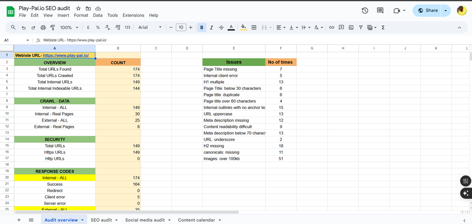Star the Play-Pal.io SEO audit document
Image resolution: width=472 pixels, height=224 pixels.
pyautogui.click(x=78, y=9)
